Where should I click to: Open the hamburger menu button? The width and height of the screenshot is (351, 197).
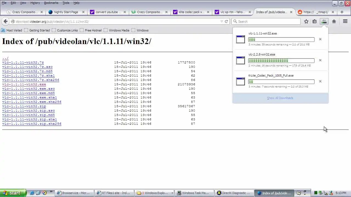click(x=345, y=21)
